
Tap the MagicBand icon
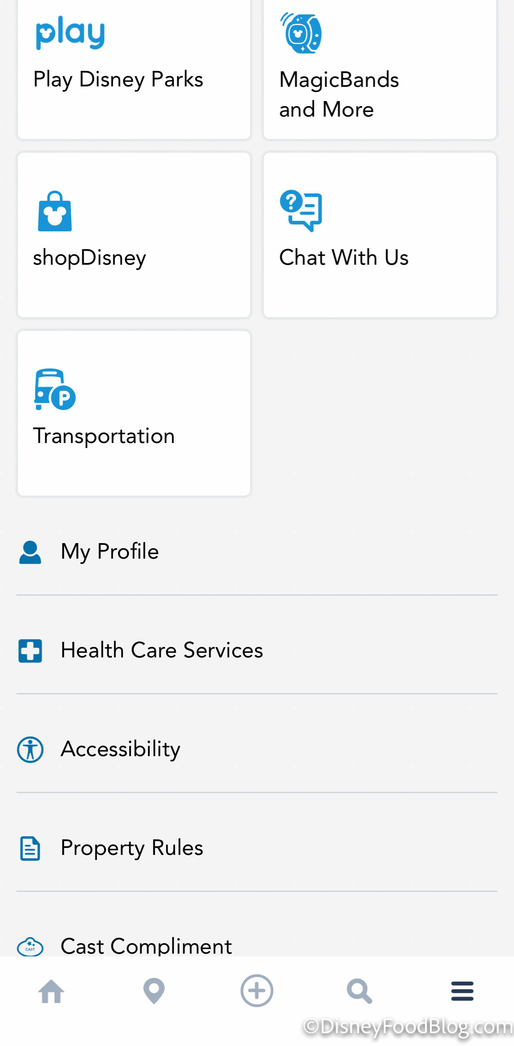coord(302,33)
